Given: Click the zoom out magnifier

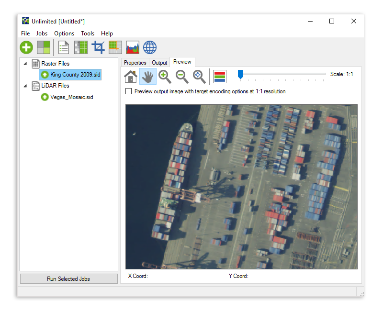Looking at the screenshot, I should click(x=182, y=76).
